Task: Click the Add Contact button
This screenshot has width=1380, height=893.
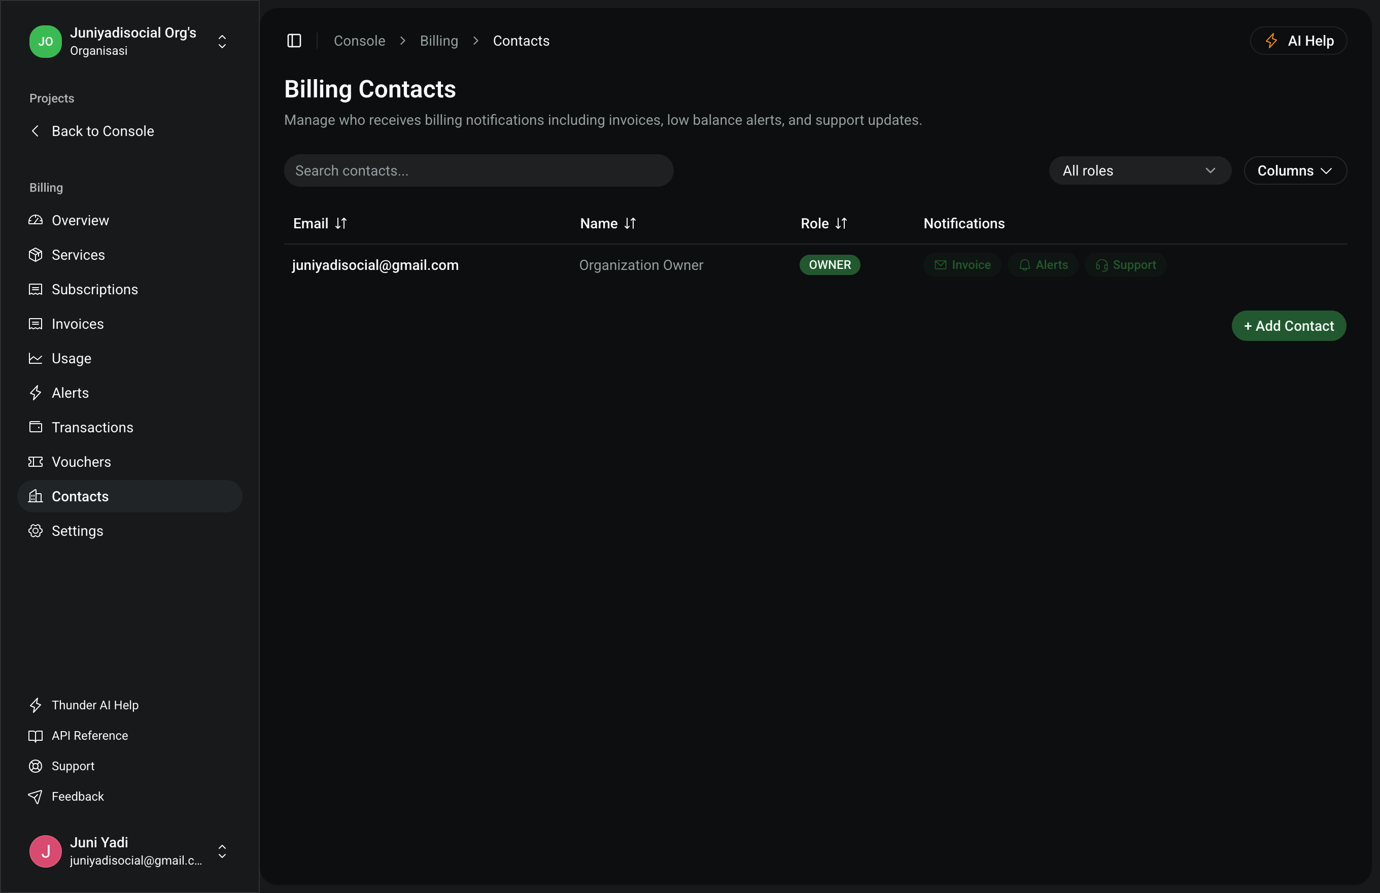Action: click(x=1288, y=326)
